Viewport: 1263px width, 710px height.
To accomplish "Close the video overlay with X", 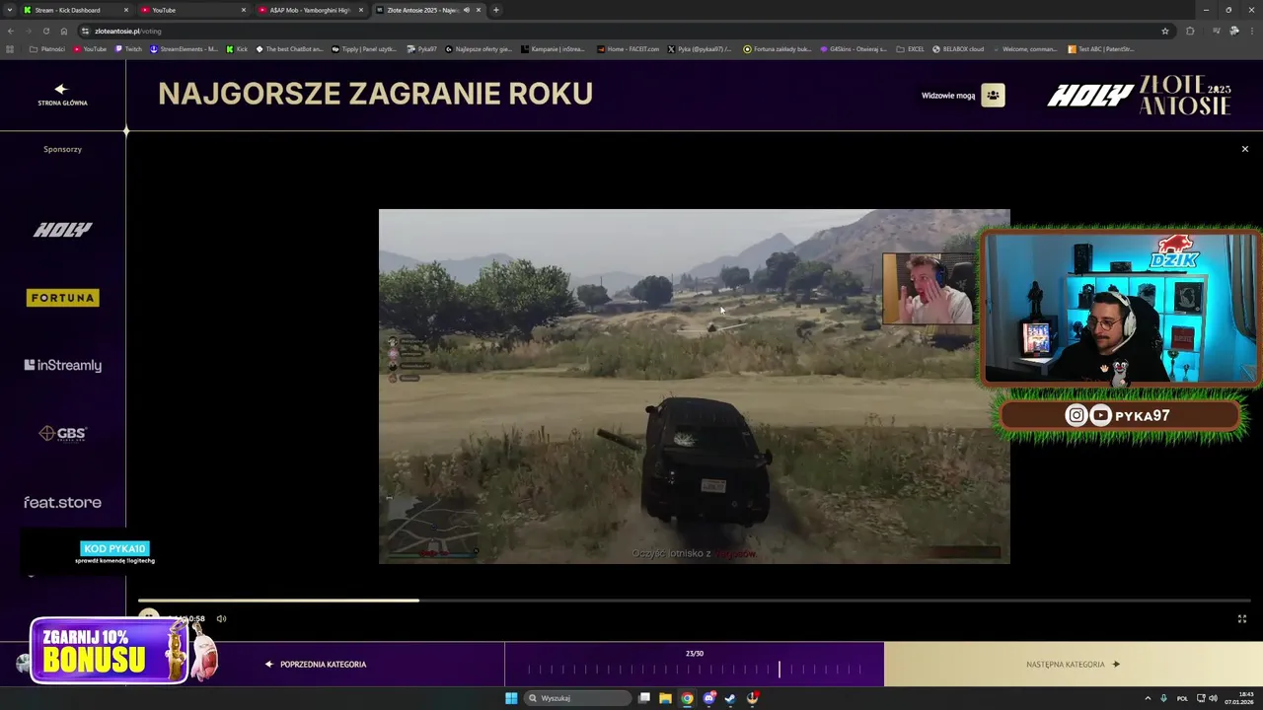I will pyautogui.click(x=1244, y=149).
